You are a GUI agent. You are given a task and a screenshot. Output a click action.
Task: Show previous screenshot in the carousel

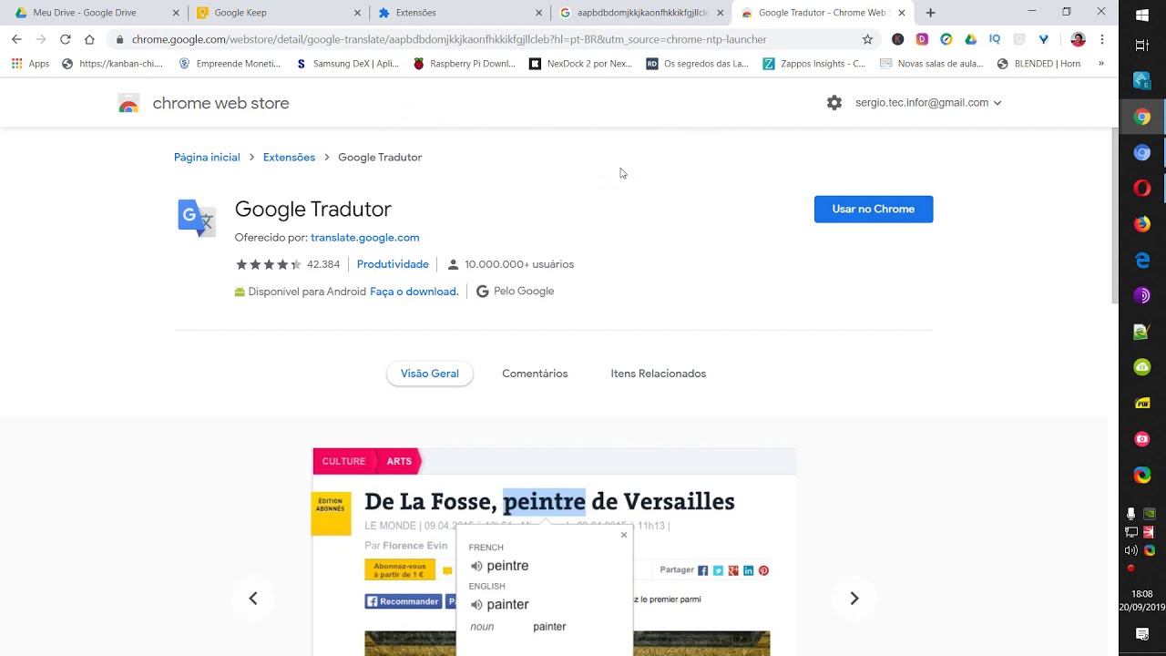pos(253,599)
